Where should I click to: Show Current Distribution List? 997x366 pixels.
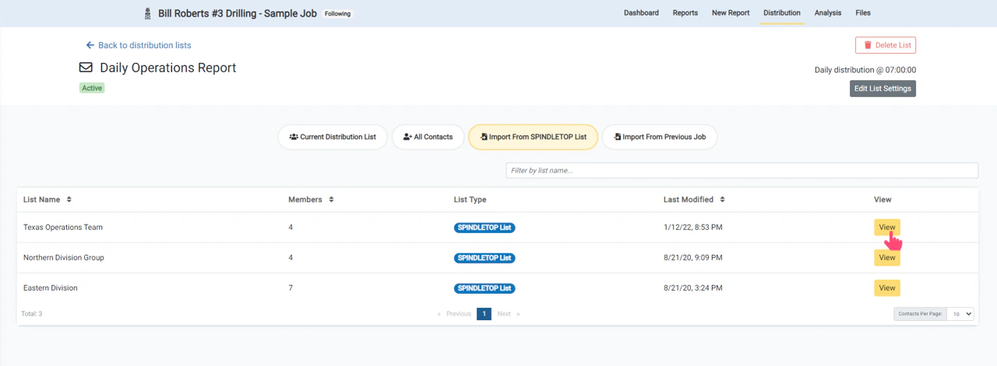pyautogui.click(x=333, y=137)
